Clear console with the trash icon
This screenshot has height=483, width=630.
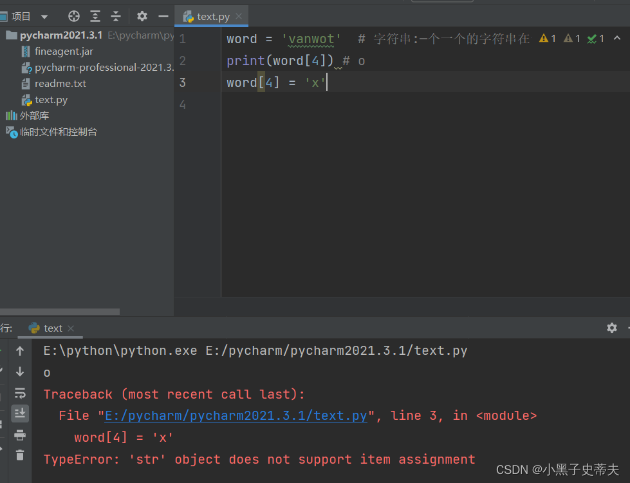tap(20, 455)
